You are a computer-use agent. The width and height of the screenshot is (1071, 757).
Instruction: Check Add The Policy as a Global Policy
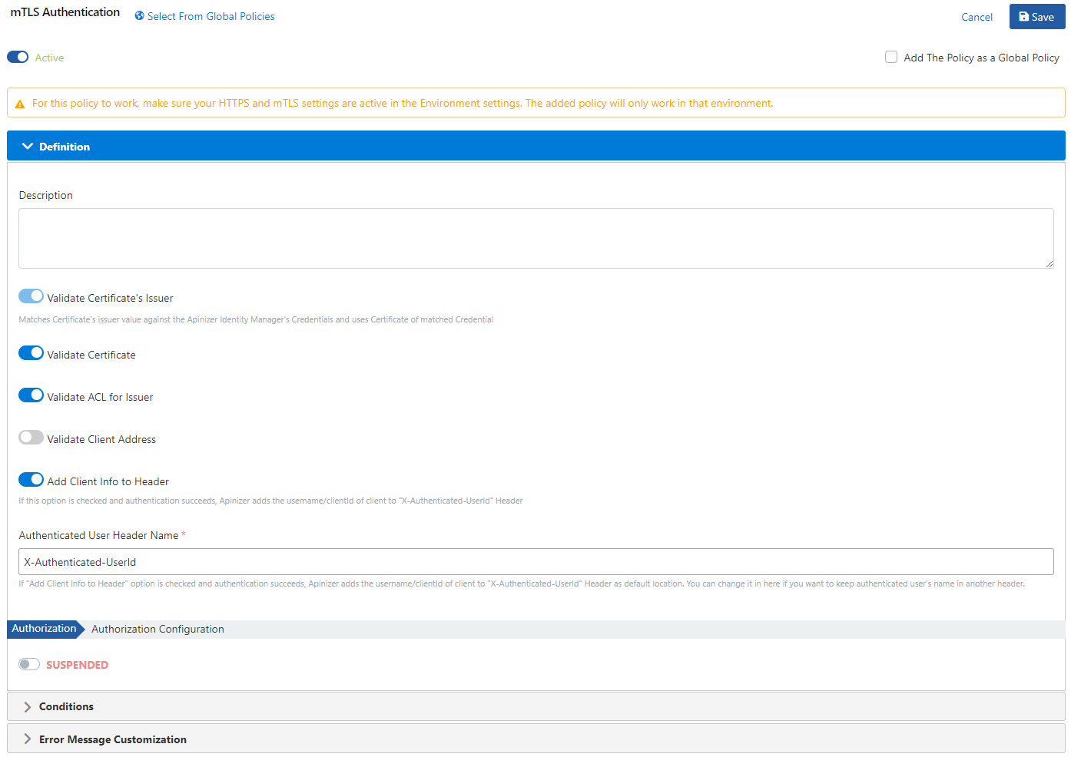click(890, 56)
